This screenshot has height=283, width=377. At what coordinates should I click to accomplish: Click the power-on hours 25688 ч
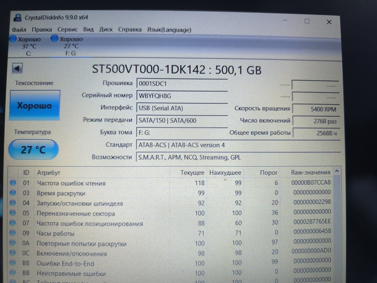(316, 133)
